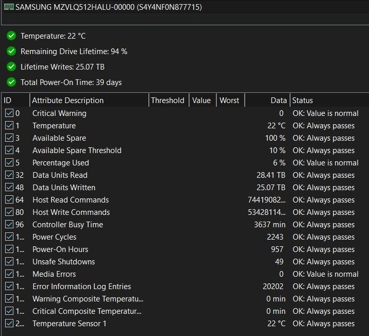Click 'Lifetime Writes: 25.07 TB' summary
This screenshot has width=369, height=336.
coord(62,67)
